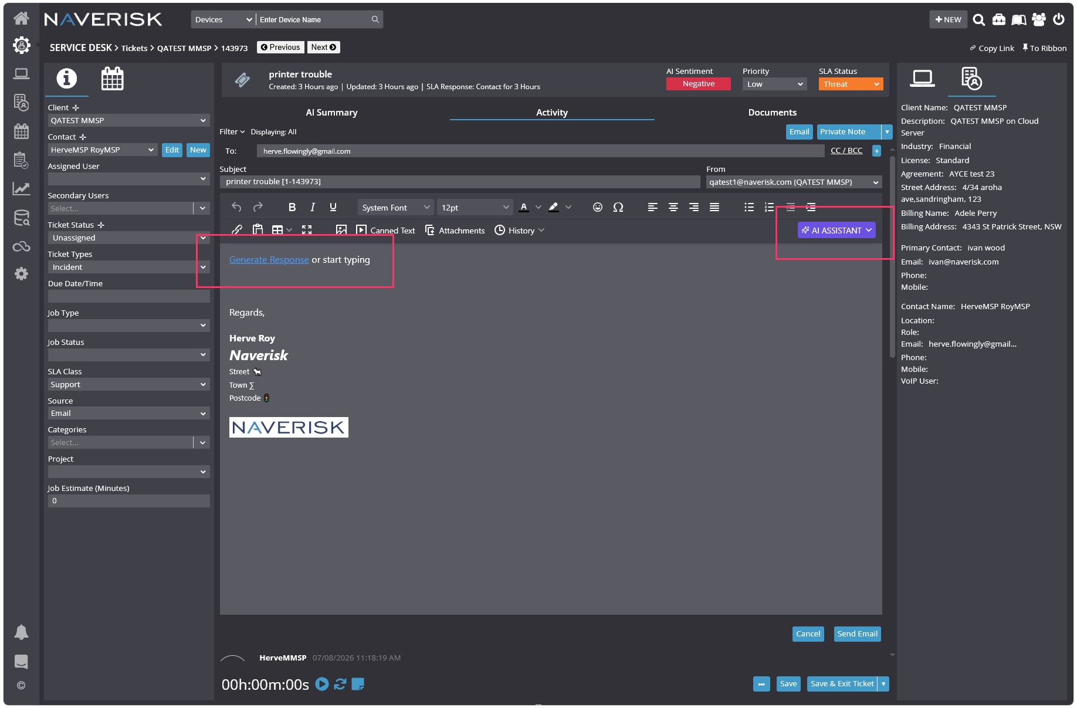1077x708 pixels.
Task: Open the chat bubble sidebar icon
Action: tap(21, 662)
